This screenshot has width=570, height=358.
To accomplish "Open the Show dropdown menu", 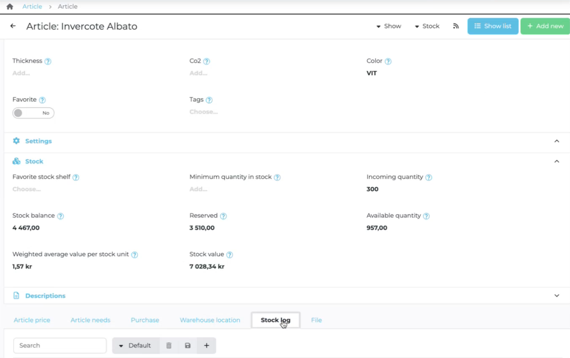I will (389, 26).
